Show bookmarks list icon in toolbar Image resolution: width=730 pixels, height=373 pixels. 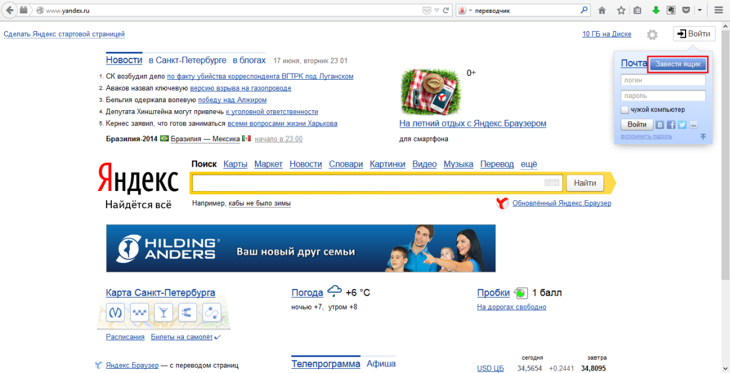tap(638, 10)
